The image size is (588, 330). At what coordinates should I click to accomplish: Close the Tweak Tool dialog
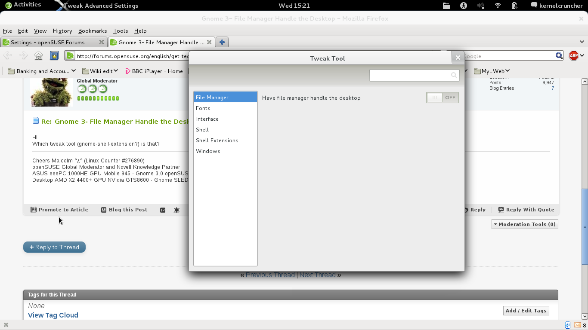(458, 57)
